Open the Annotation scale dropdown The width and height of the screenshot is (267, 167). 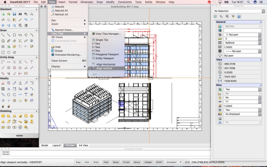[174, 162]
